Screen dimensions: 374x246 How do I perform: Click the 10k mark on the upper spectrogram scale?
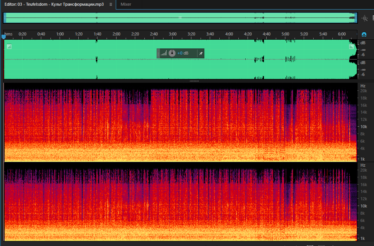(x=364, y=127)
